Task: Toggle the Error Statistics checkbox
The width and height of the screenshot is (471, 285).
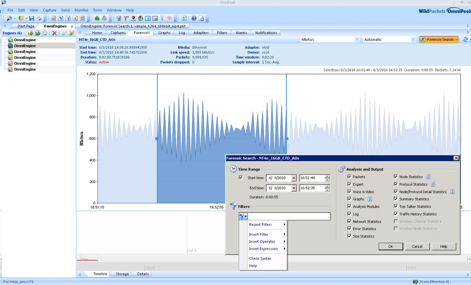Action: click(349, 229)
